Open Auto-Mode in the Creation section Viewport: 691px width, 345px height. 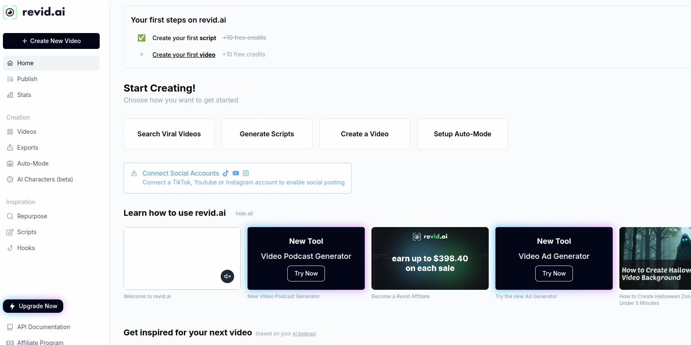[x=33, y=164]
